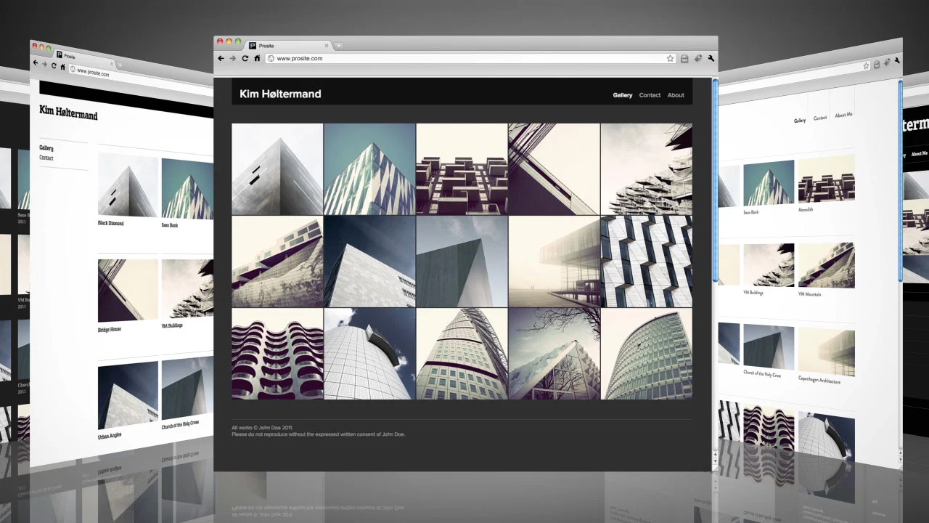Open the Contact page in dark navigation

(650, 95)
